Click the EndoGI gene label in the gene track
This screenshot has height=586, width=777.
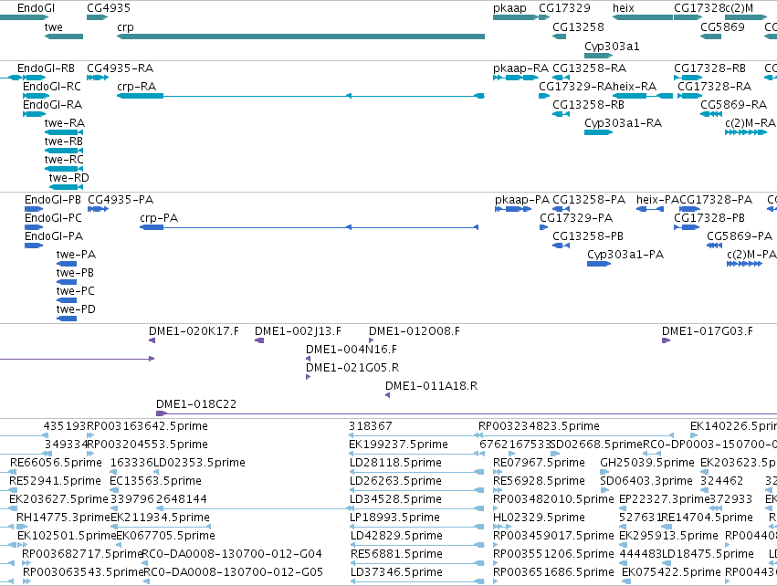[36, 8]
